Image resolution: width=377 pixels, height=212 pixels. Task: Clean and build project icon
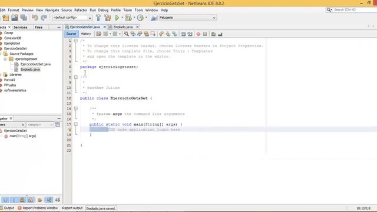point(107,18)
